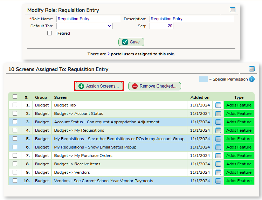Image resolution: width=262 pixels, height=200 pixels.
Task: Click grid icon for See other Requisitions row
Action: [218, 139]
